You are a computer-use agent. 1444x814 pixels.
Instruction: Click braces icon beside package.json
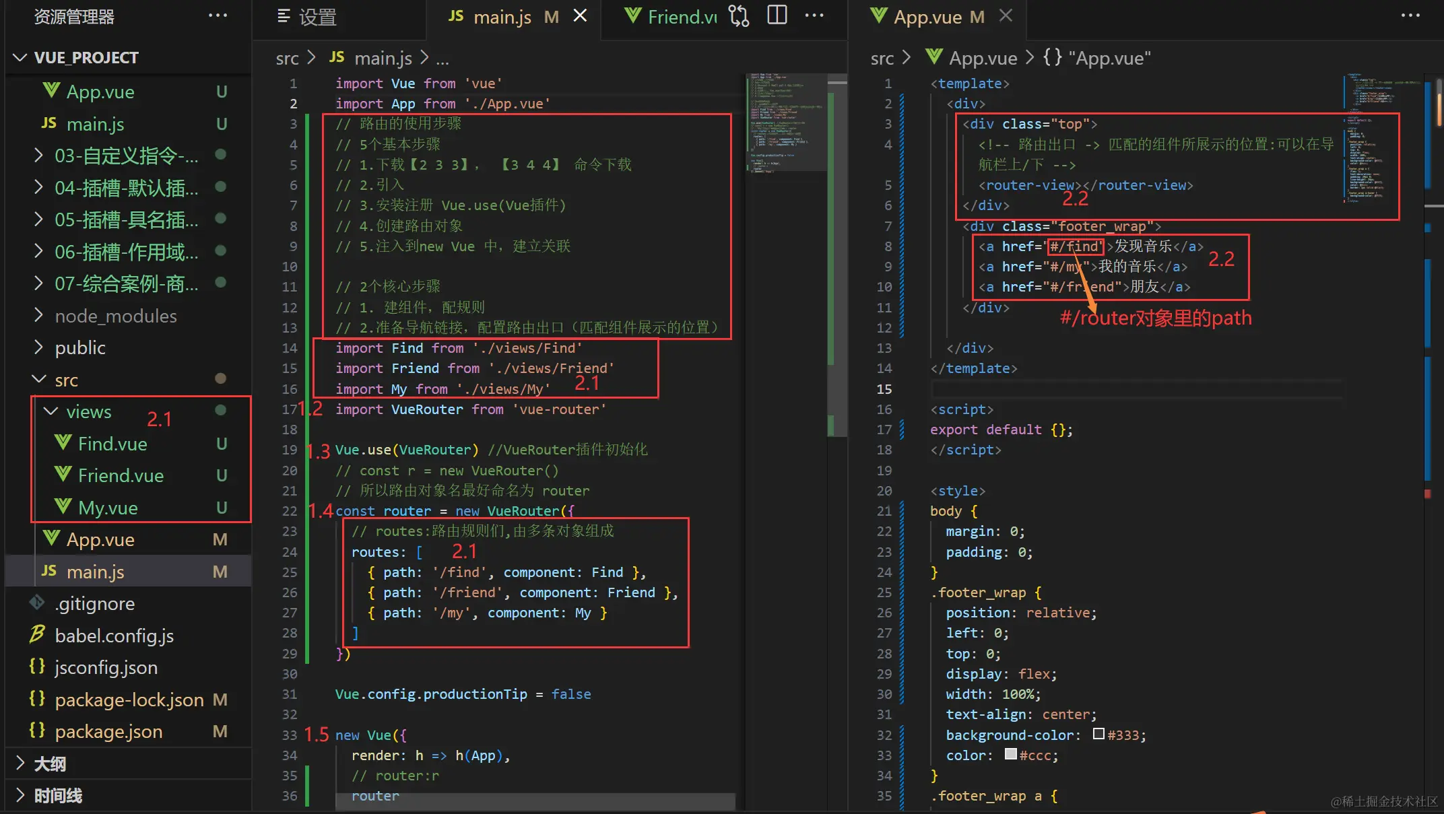(x=37, y=731)
